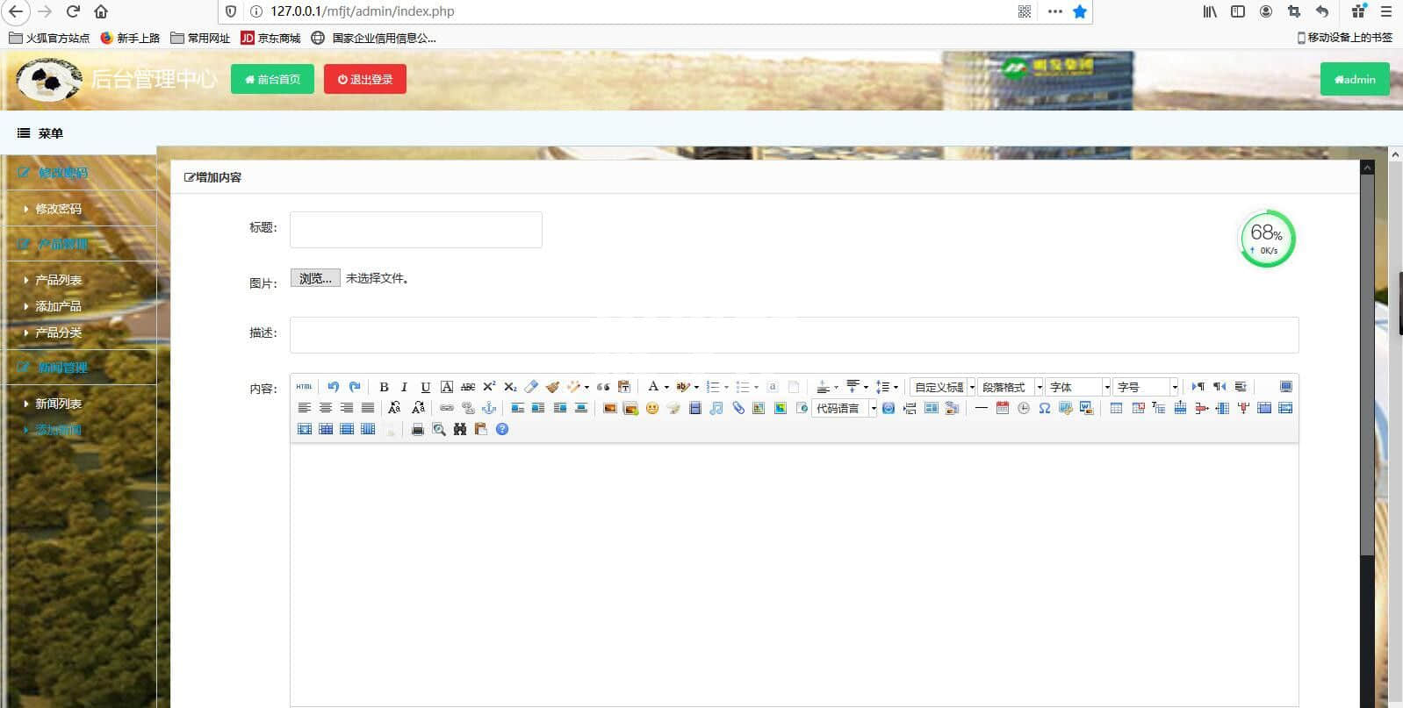Open 产品列表 in the sidebar menu
Image resolution: width=1403 pixels, height=708 pixels.
58,280
